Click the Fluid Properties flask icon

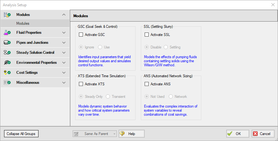click(x=7, y=33)
